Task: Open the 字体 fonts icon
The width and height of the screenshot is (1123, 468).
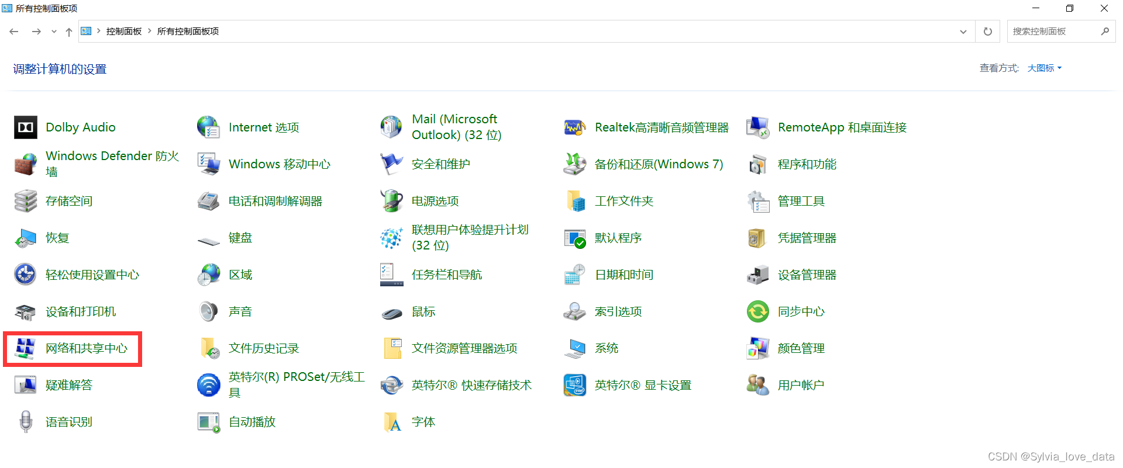Action: click(392, 422)
